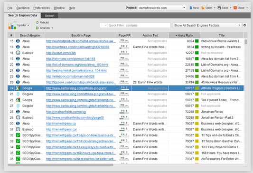Open the jonathanfields.com/blog link in row 28
Viewport: 253px width, 173px height.
(66, 112)
